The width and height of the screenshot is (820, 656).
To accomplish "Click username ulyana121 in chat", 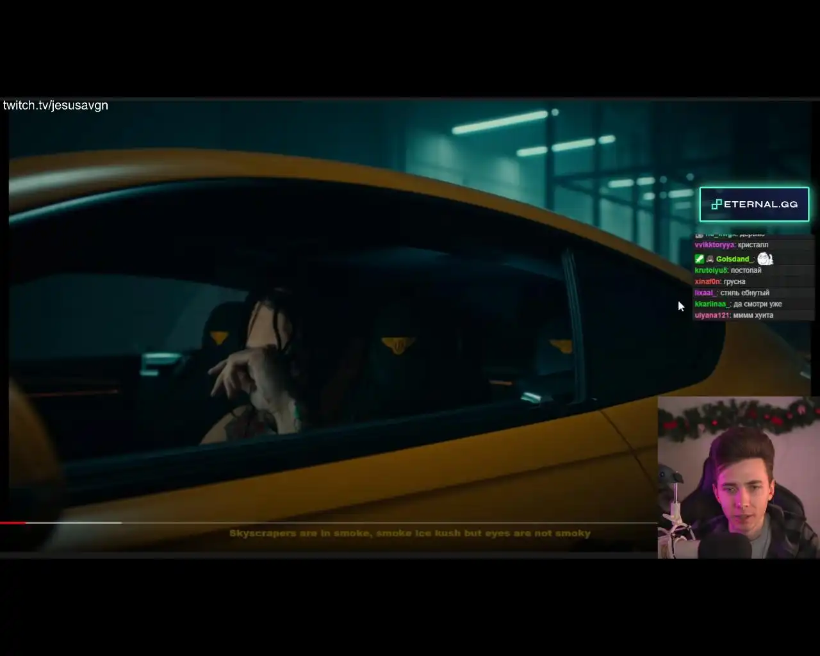I will click(x=712, y=315).
